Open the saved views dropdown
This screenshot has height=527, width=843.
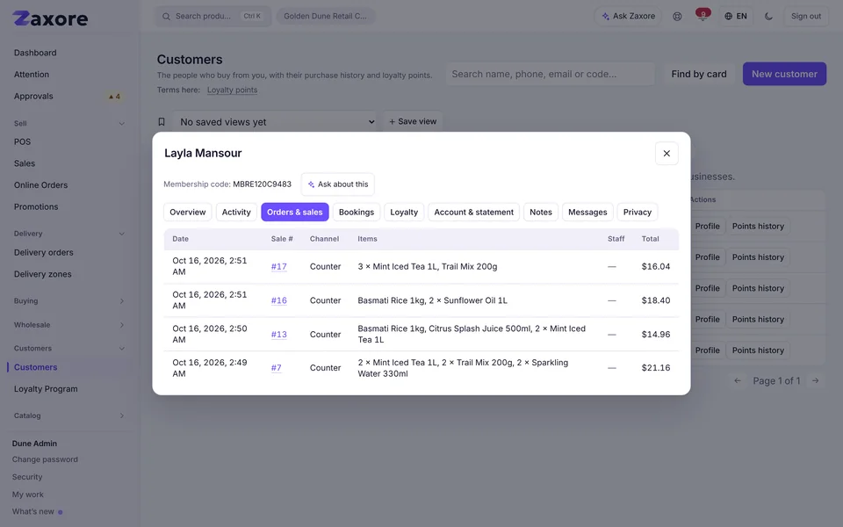tap(275, 121)
